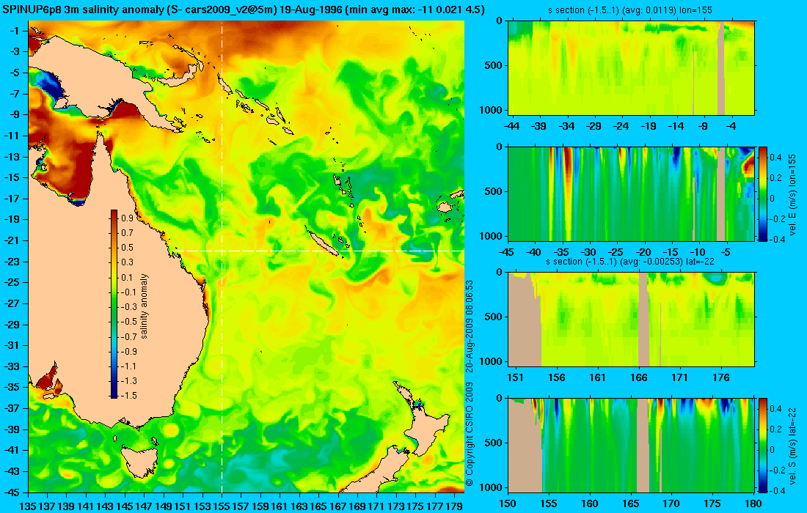Click the 'vel. S (m/s) lat=-22' axis label
Image resolution: width=807 pixels, height=513 pixels.
coord(792,446)
